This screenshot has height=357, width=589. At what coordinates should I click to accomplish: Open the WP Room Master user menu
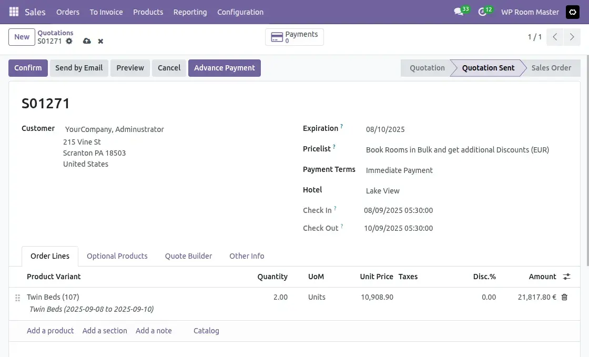tap(530, 12)
